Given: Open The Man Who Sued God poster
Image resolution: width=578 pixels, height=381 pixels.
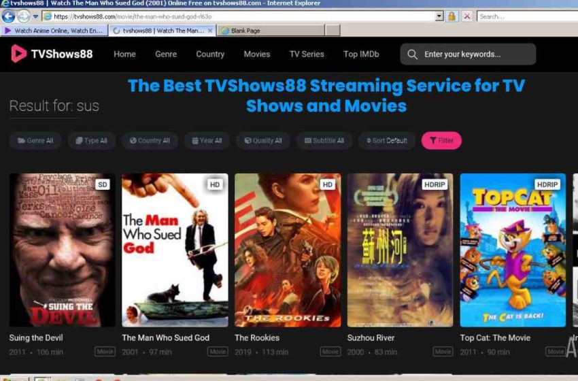Looking at the screenshot, I should (x=175, y=250).
